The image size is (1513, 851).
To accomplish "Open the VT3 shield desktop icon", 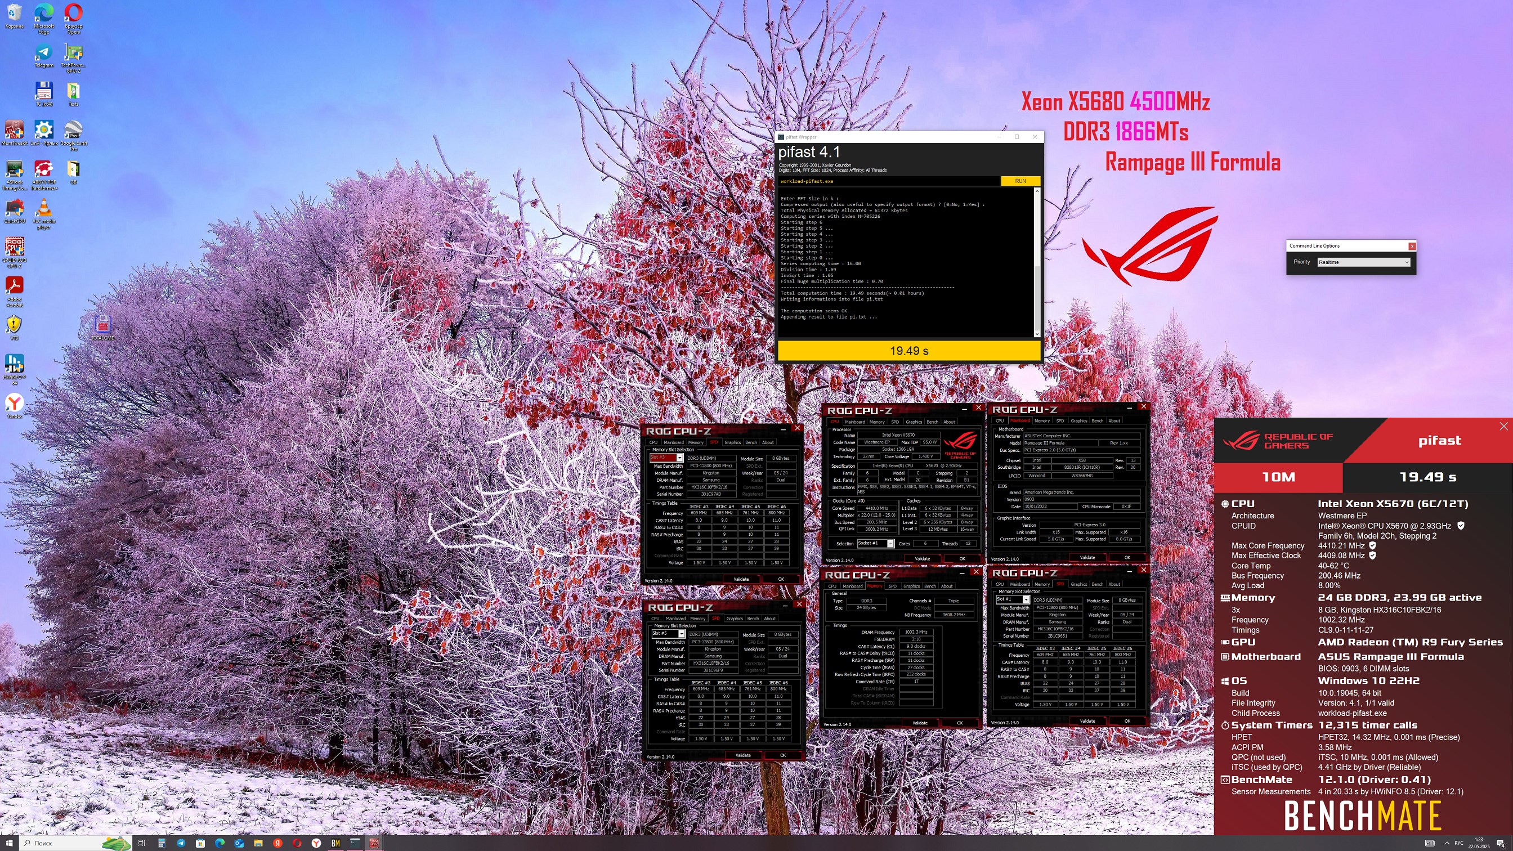I will tap(14, 328).
